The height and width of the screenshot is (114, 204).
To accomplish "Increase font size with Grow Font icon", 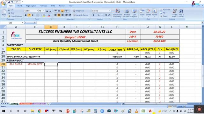I will [47, 11].
